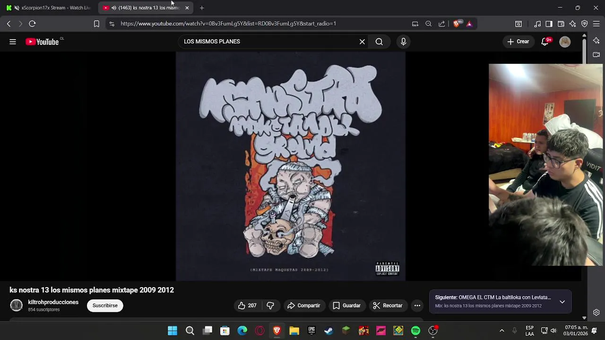Clear the search box with X
605x340 pixels.
coord(362,42)
